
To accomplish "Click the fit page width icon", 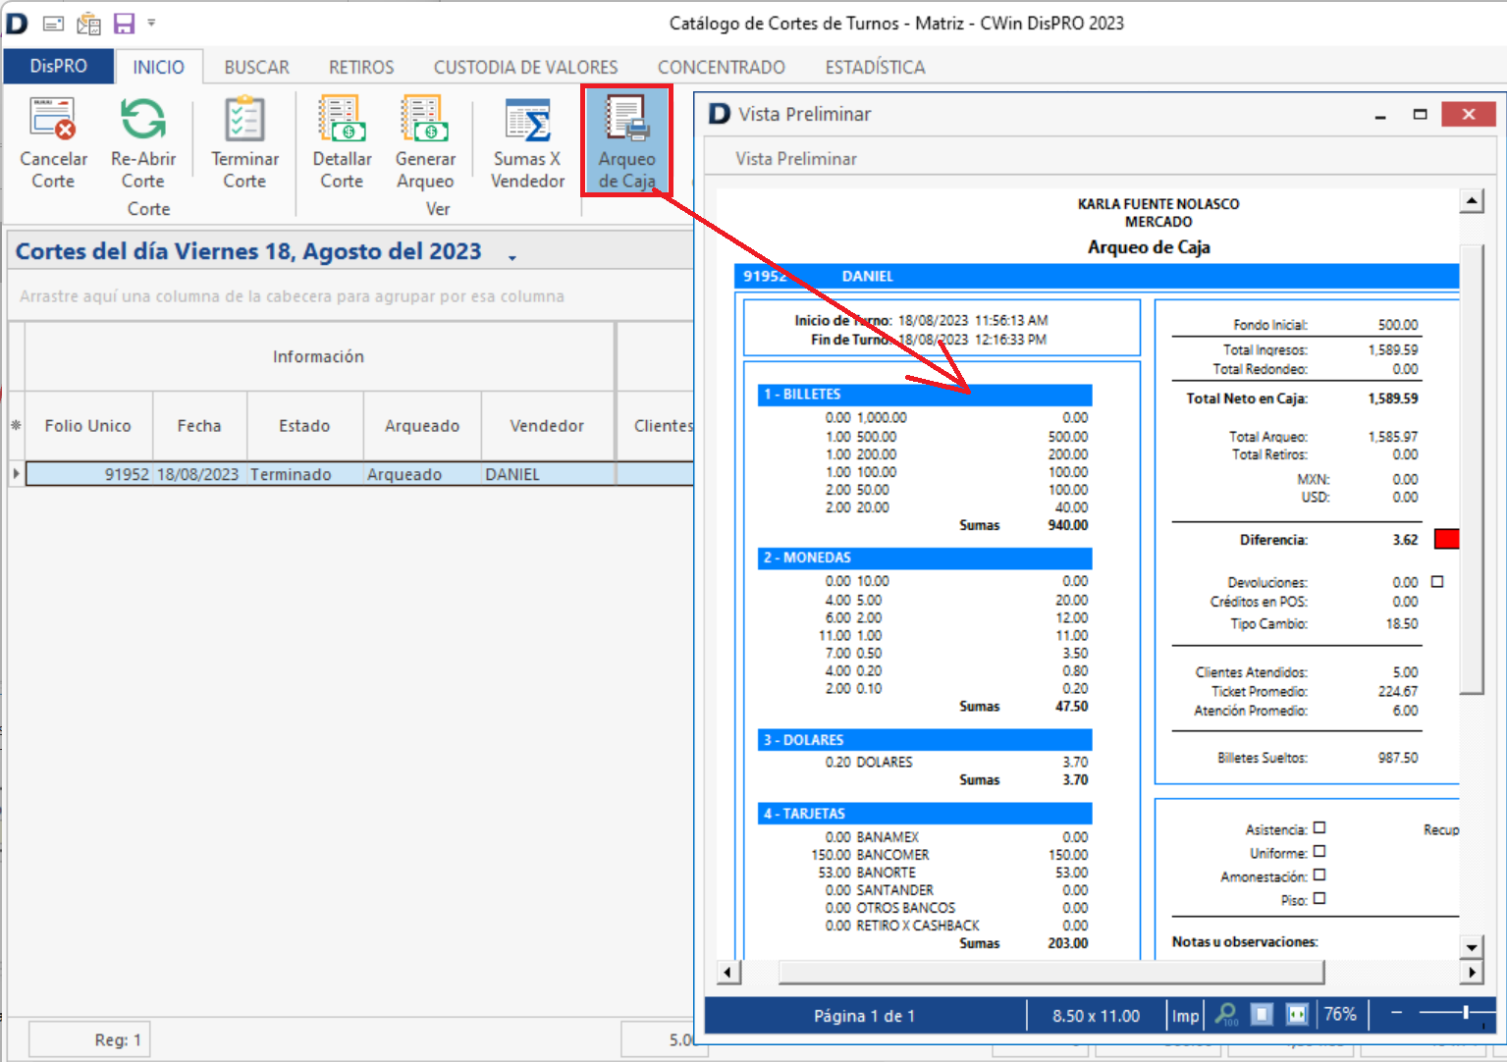I will (1297, 1015).
